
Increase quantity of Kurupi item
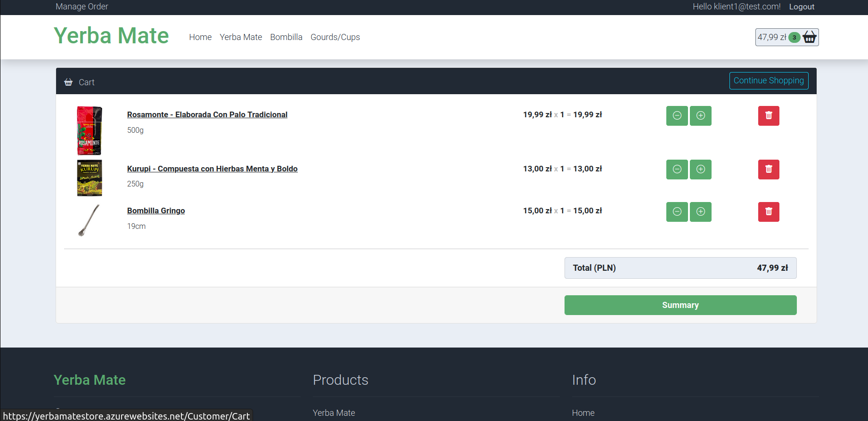pos(700,170)
